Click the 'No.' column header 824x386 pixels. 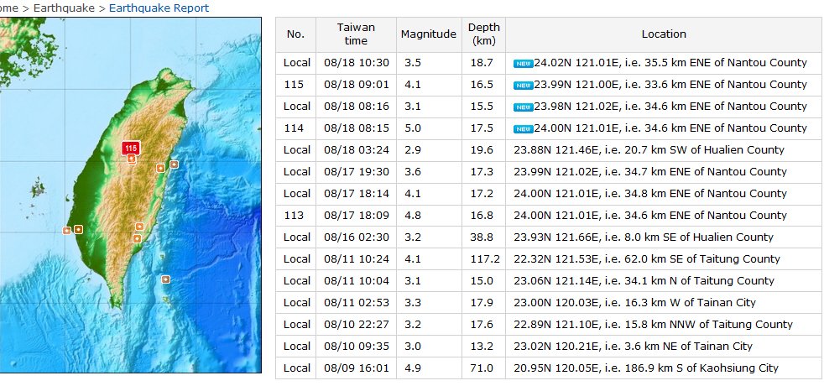click(295, 34)
